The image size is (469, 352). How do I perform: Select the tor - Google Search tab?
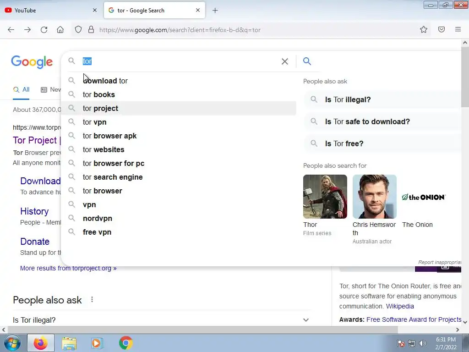[x=154, y=11]
